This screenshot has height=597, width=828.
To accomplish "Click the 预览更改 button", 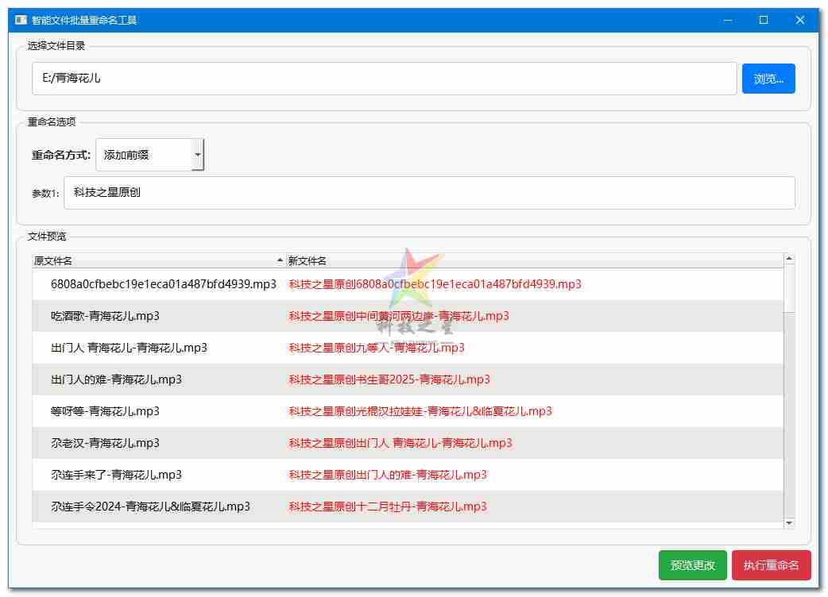I will click(x=692, y=565).
